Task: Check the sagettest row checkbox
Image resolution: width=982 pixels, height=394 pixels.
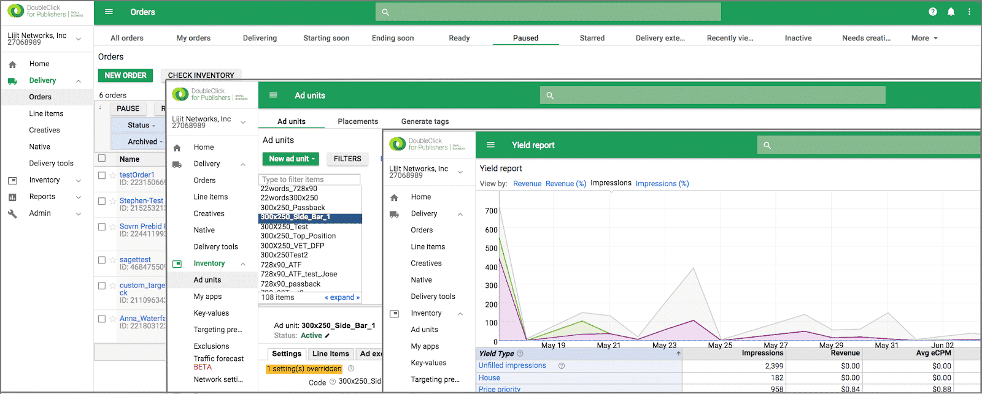Action: [102, 260]
